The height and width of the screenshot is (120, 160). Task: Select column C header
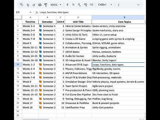(61, 17)
